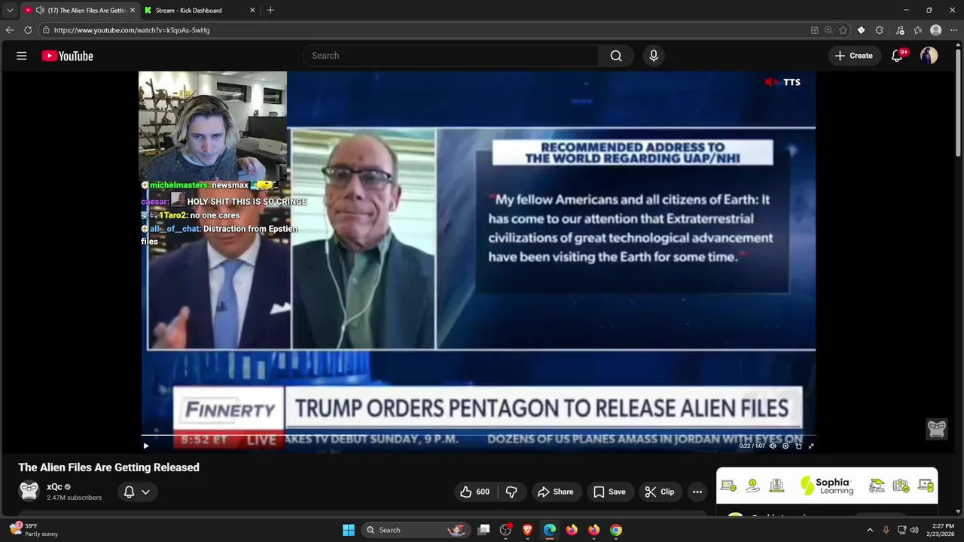Image resolution: width=964 pixels, height=542 pixels.
Task: Open browser settings and more menu
Action: pos(953,30)
